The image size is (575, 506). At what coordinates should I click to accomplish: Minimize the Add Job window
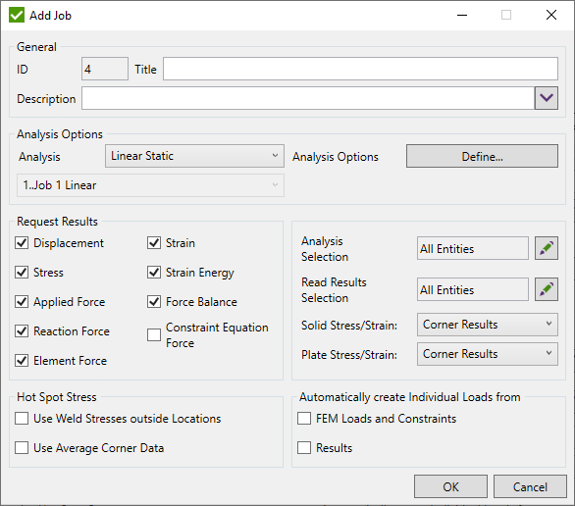point(462,15)
